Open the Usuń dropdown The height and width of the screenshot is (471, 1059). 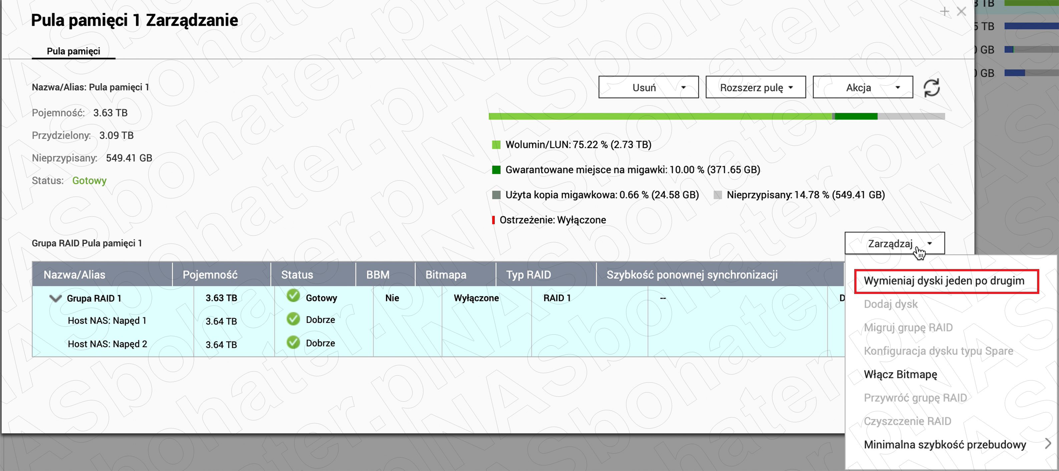[648, 87]
